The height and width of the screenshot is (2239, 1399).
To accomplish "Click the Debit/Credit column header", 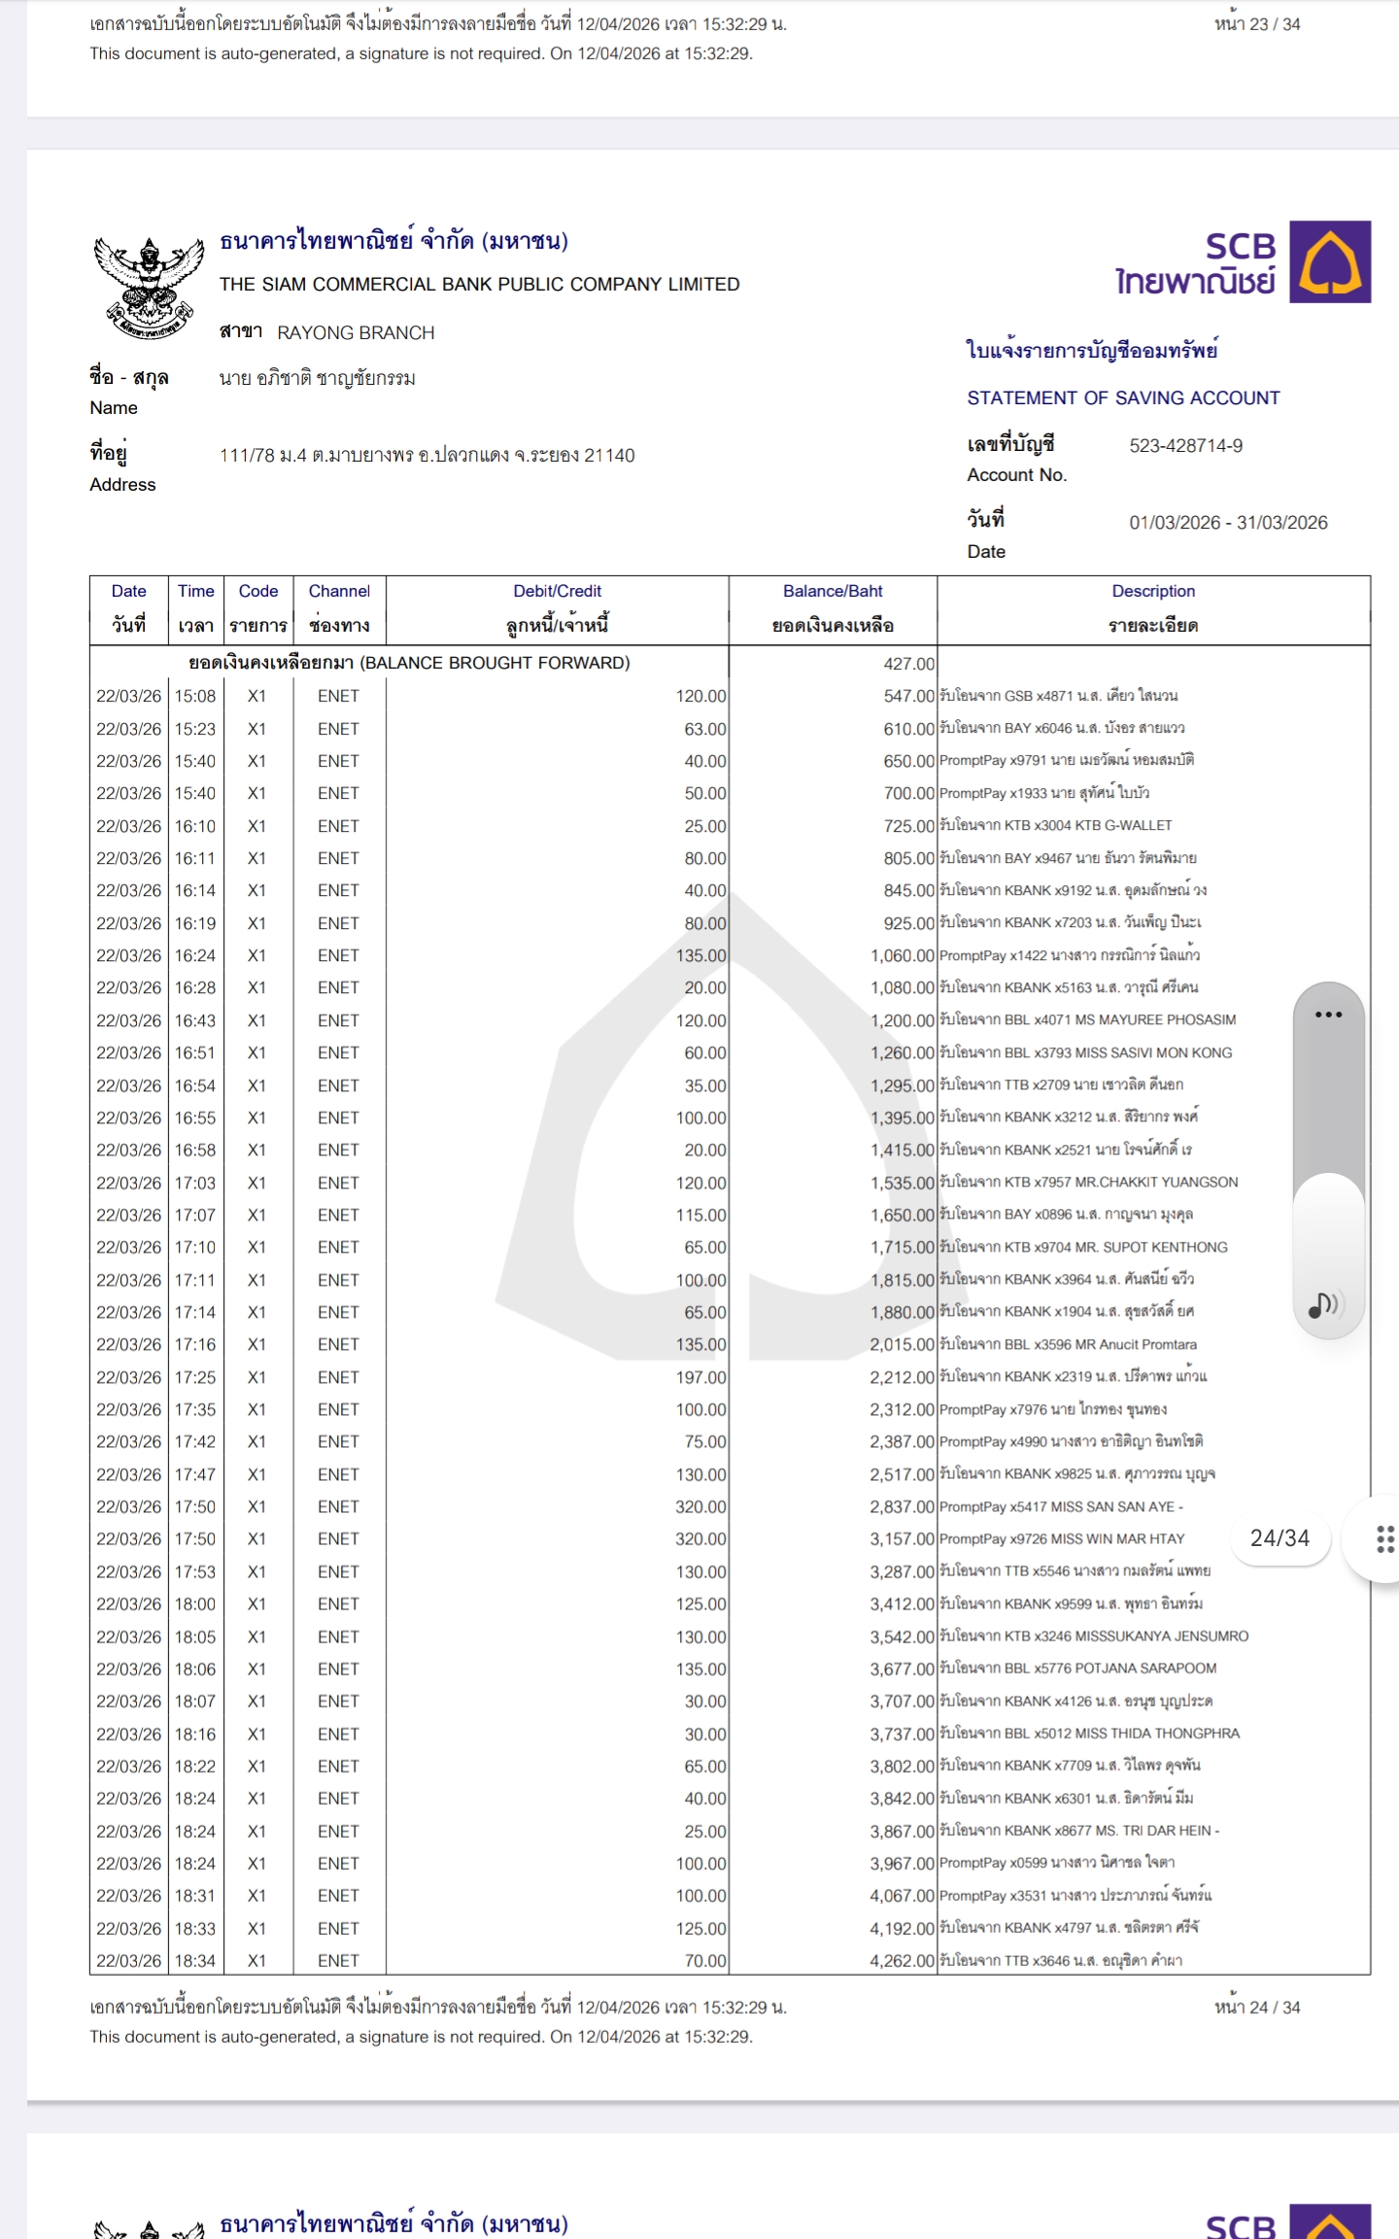I will 557,608.
